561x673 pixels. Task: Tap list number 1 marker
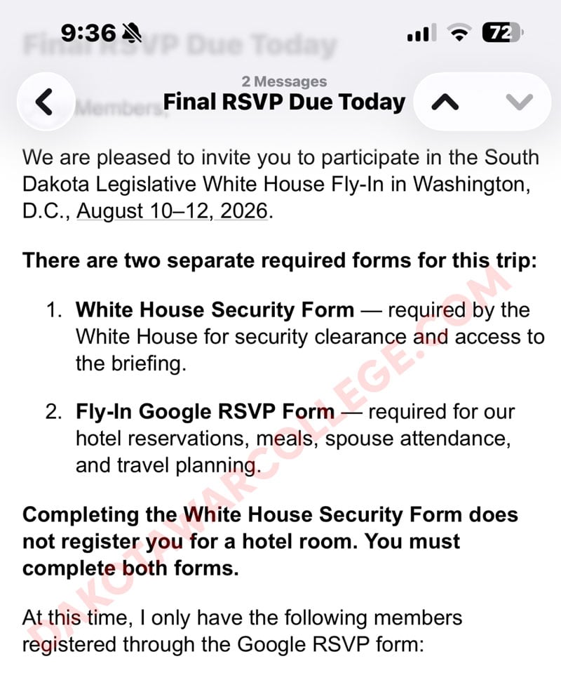click(53, 310)
